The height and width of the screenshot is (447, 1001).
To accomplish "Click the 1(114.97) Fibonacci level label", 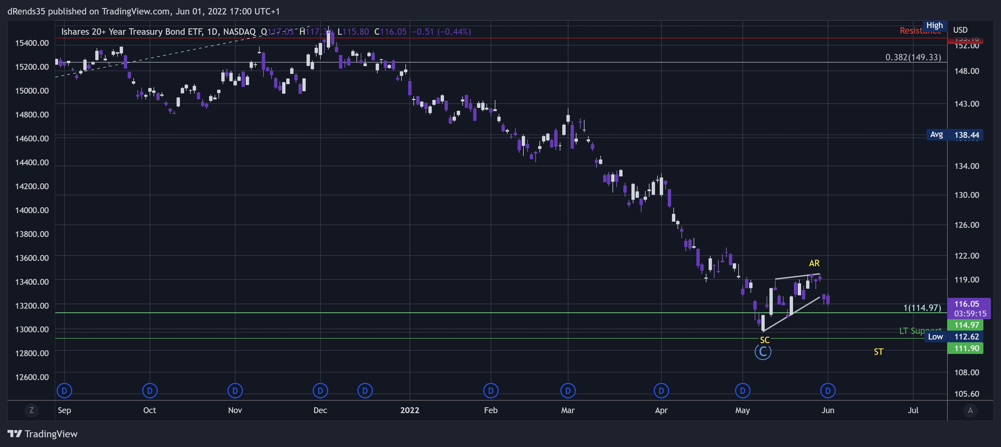I will tap(922, 308).
